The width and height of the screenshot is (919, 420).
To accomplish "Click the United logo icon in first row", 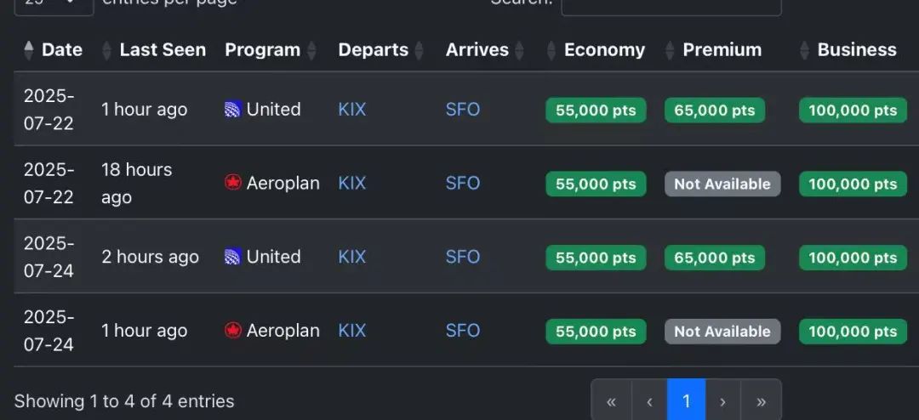I will [x=233, y=110].
